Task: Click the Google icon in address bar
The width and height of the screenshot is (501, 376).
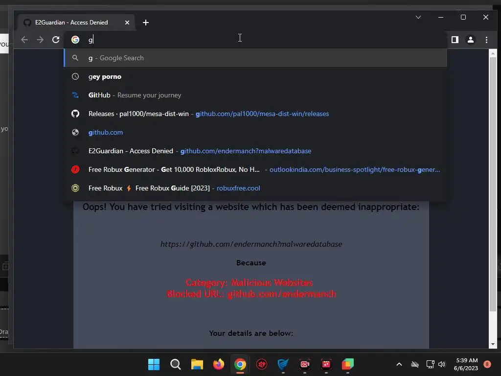Action: (75, 40)
